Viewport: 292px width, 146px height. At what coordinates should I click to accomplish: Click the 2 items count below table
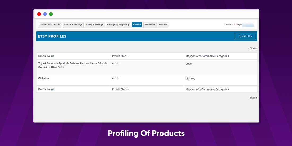click(x=253, y=98)
